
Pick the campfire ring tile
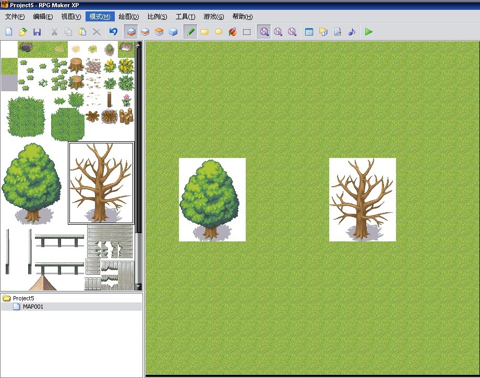coord(109,116)
